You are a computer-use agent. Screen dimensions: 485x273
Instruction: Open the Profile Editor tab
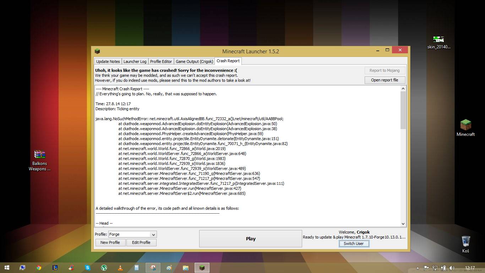(x=161, y=61)
